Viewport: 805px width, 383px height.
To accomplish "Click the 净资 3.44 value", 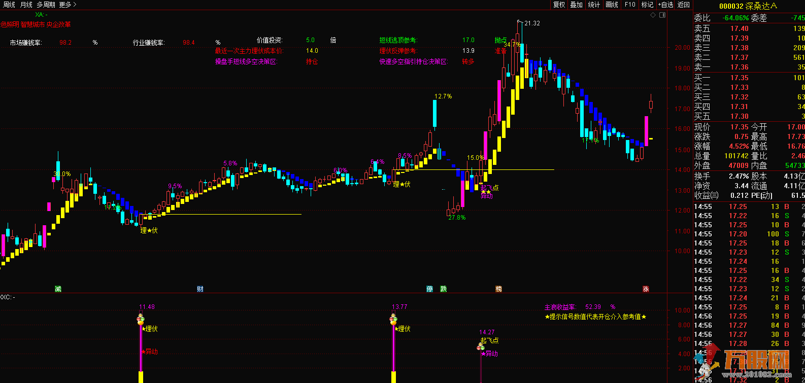I will tap(742, 186).
